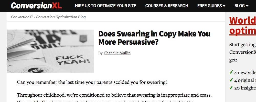Go to Courses & Research
The height and width of the screenshot is (102, 256).
[167, 6]
